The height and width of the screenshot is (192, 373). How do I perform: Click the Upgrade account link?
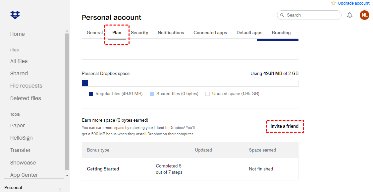[x=353, y=3]
